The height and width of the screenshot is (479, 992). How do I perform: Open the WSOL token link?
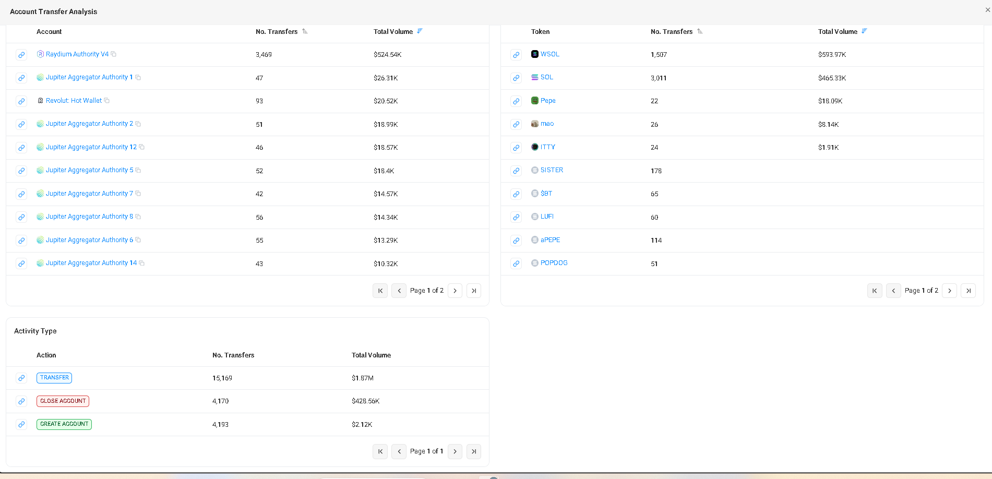coord(549,54)
